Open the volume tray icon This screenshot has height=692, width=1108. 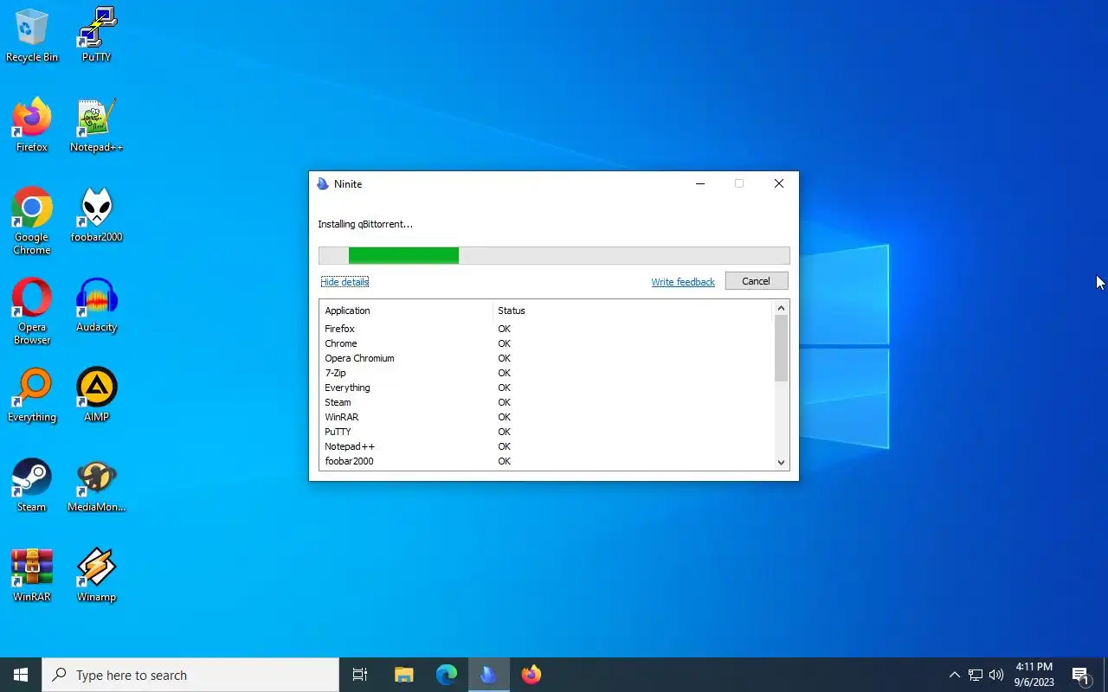[996, 675]
